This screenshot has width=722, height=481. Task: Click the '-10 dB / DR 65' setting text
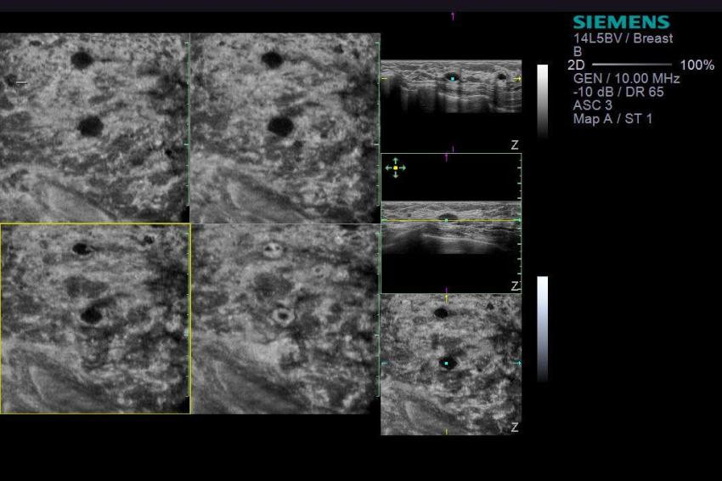click(618, 92)
